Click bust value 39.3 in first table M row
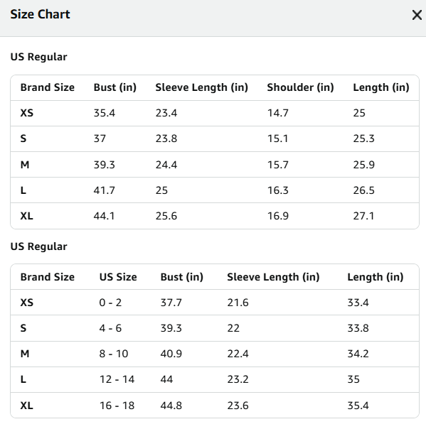 tap(105, 165)
